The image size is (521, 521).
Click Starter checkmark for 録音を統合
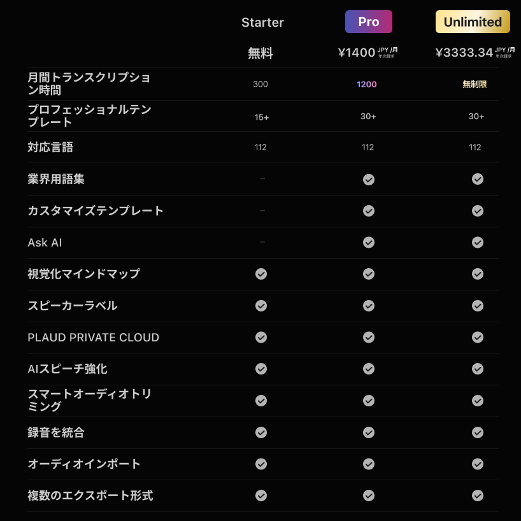pyautogui.click(x=261, y=432)
